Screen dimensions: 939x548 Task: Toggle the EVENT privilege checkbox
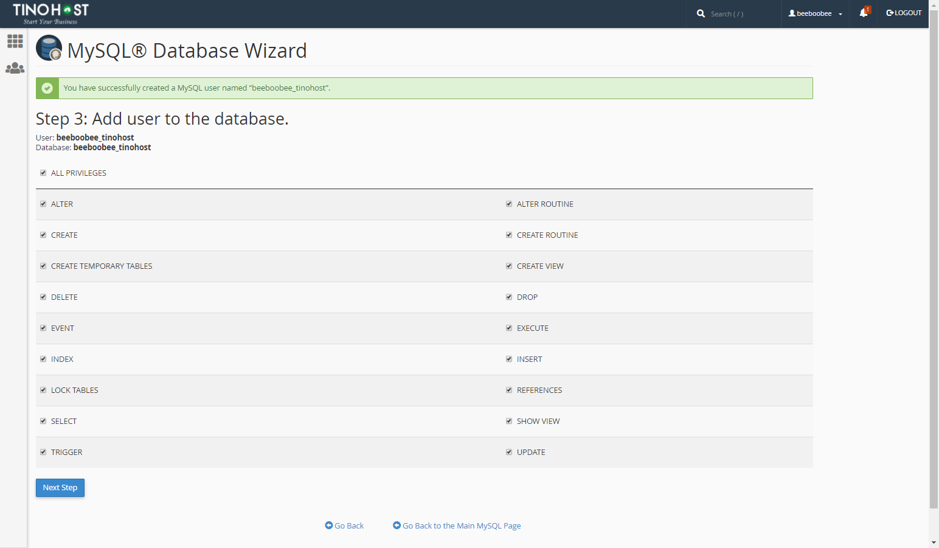43,328
